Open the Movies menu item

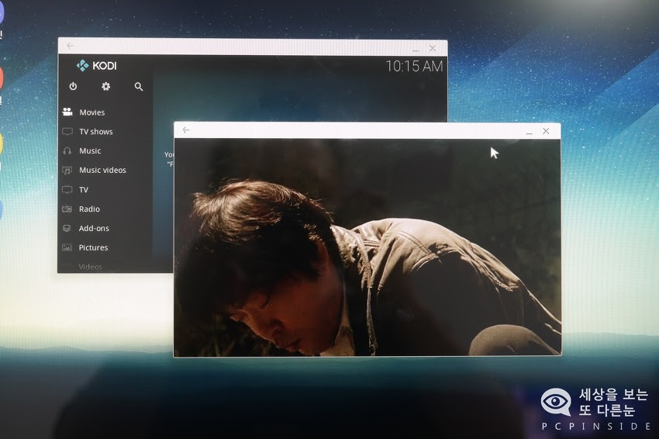92,112
